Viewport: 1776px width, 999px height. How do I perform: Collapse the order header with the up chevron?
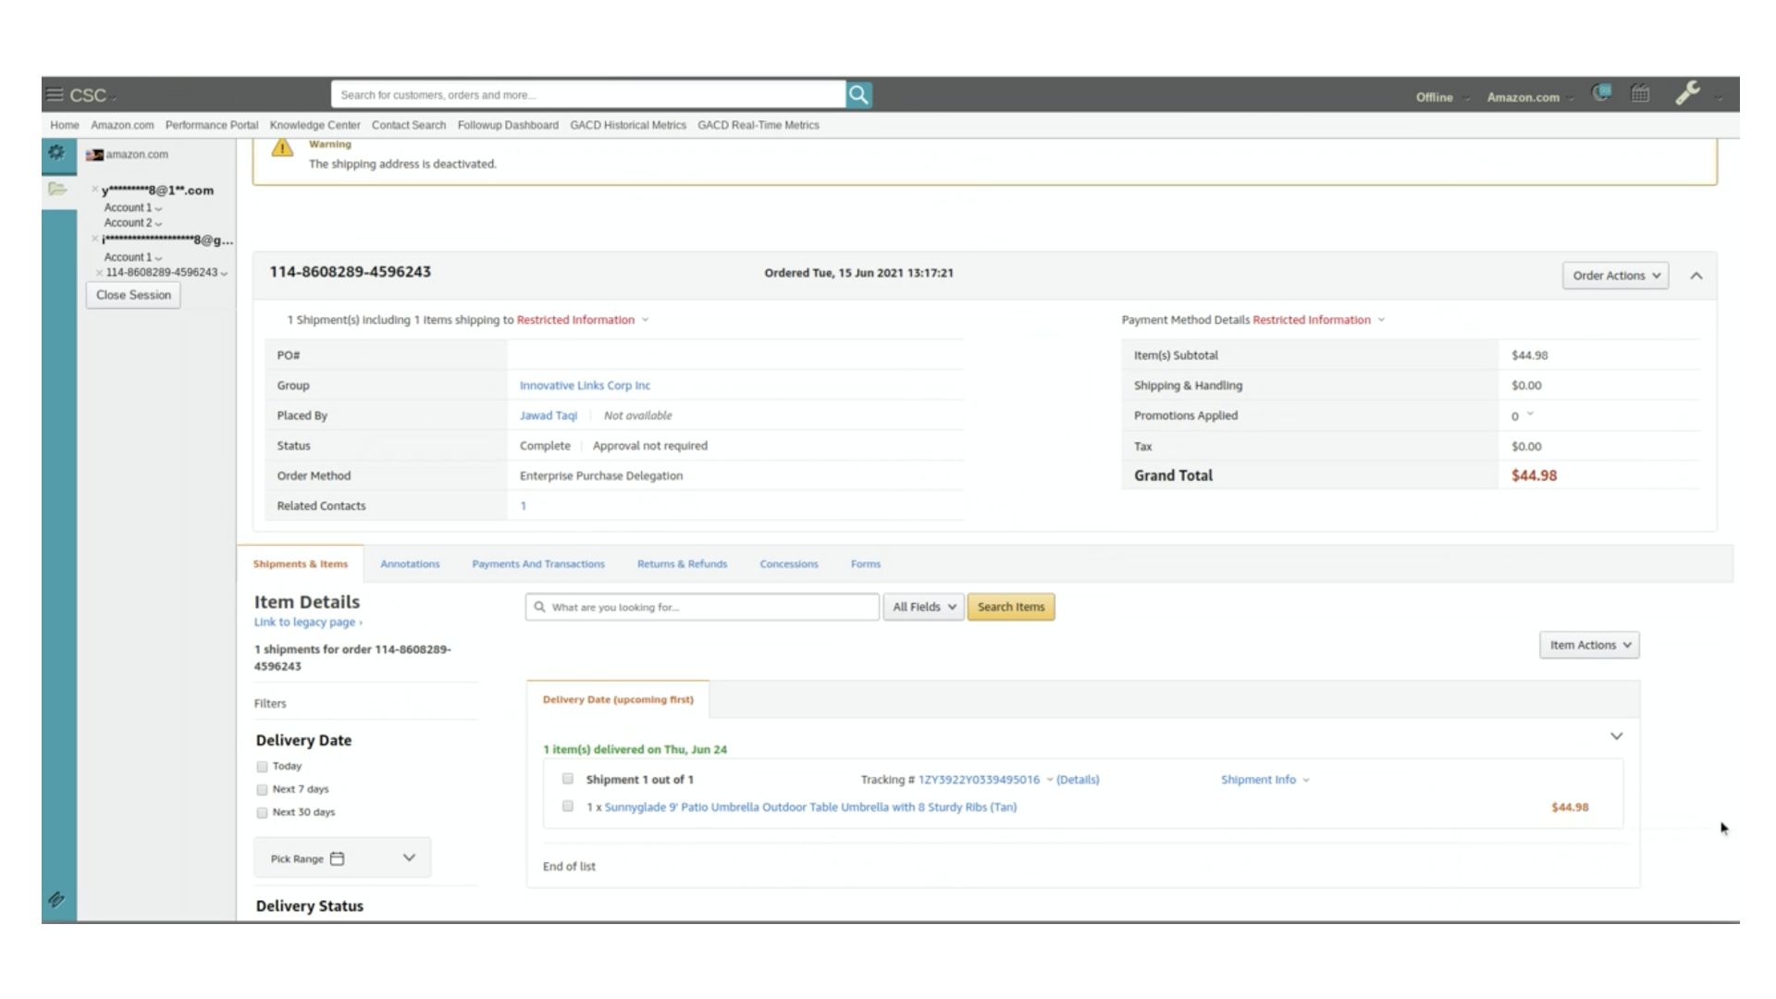tap(1696, 276)
